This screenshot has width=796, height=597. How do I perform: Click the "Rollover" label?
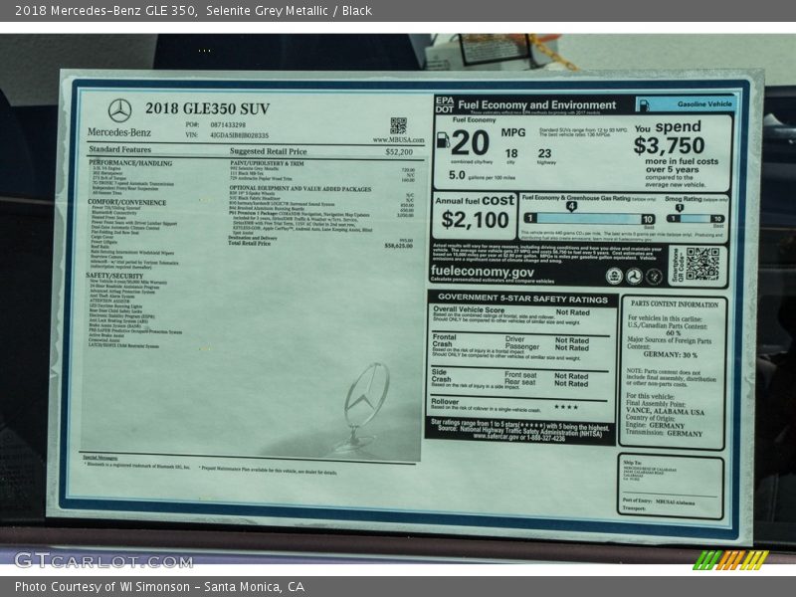pyautogui.click(x=445, y=402)
